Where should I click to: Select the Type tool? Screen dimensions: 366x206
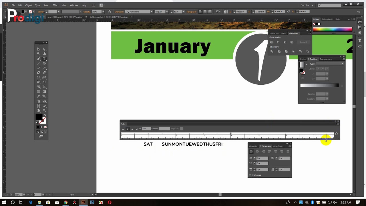(x=44, y=59)
